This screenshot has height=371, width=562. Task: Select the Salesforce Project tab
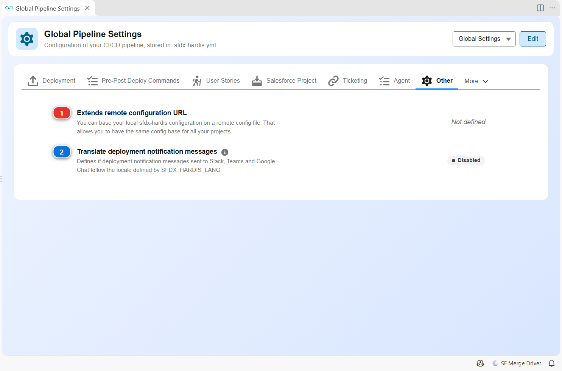[284, 81]
